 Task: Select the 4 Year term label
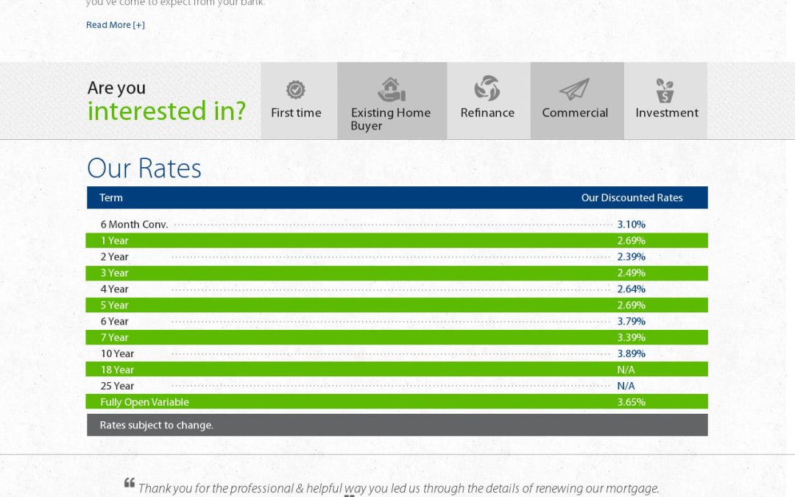click(114, 289)
